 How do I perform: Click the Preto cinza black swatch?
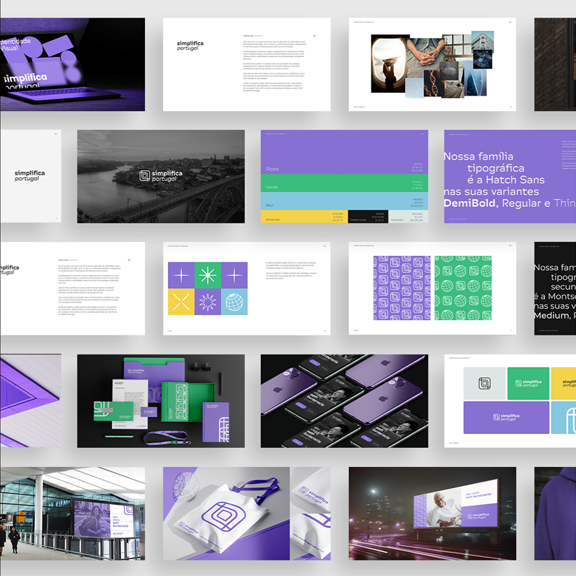click(x=368, y=217)
